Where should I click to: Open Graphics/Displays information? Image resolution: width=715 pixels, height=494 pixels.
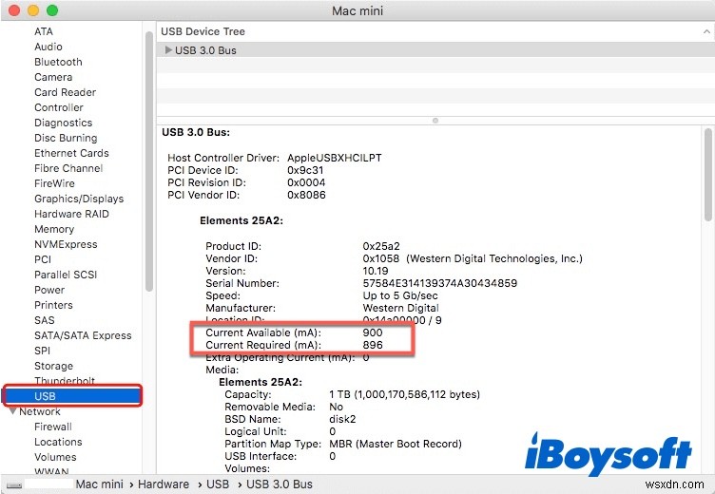[x=79, y=199]
